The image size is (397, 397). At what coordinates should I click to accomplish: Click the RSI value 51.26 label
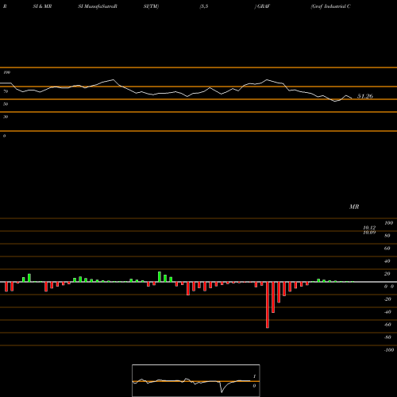[x=365, y=96]
